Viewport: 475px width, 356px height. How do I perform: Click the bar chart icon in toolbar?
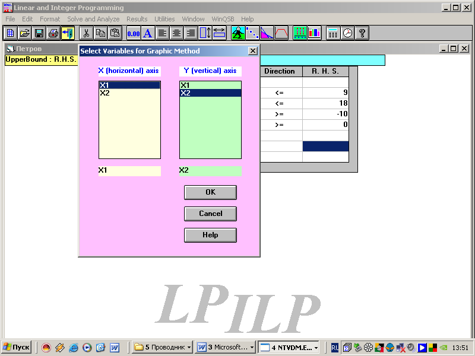pyautogui.click(x=314, y=33)
